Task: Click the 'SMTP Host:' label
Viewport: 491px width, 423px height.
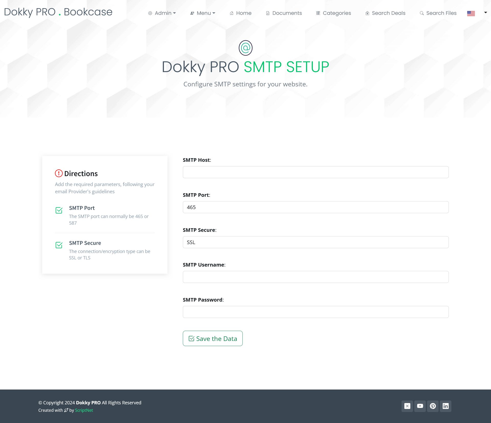Action: (x=197, y=160)
